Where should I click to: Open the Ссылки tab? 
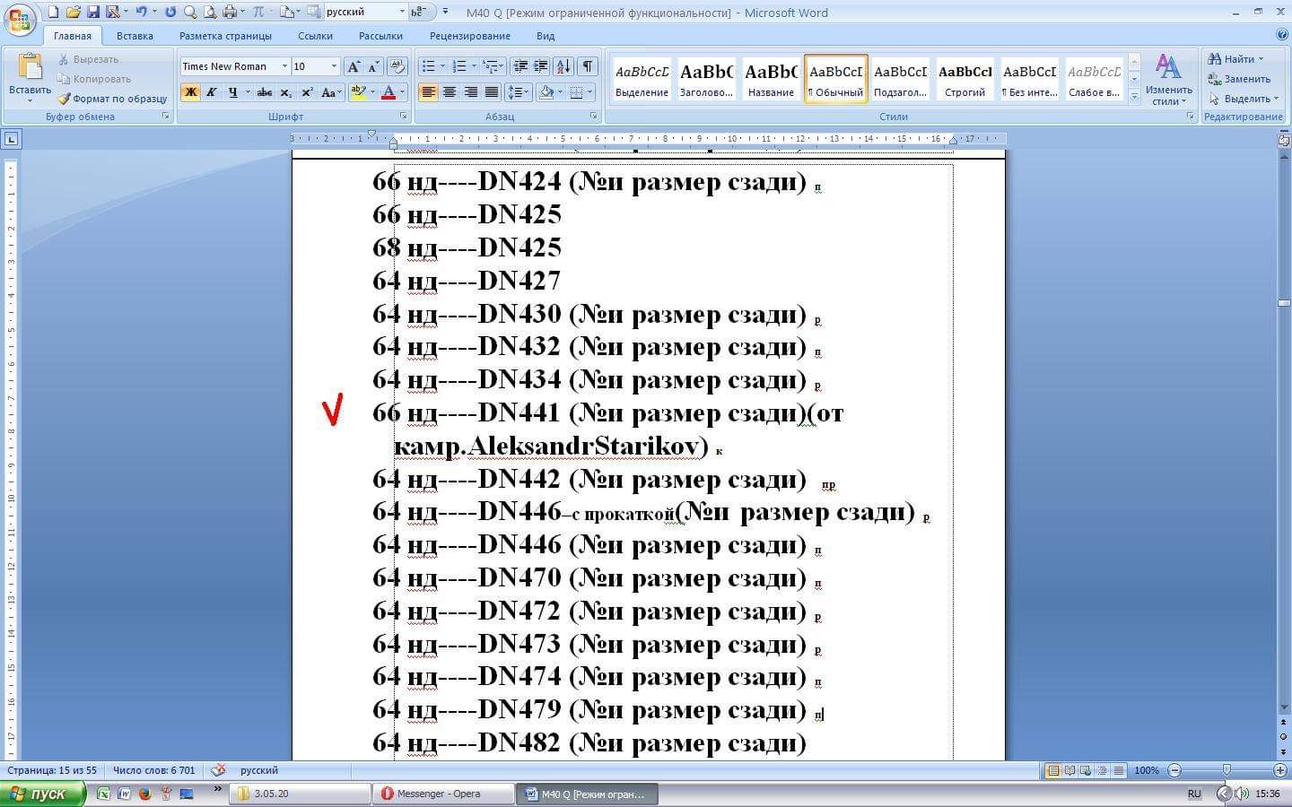point(315,36)
